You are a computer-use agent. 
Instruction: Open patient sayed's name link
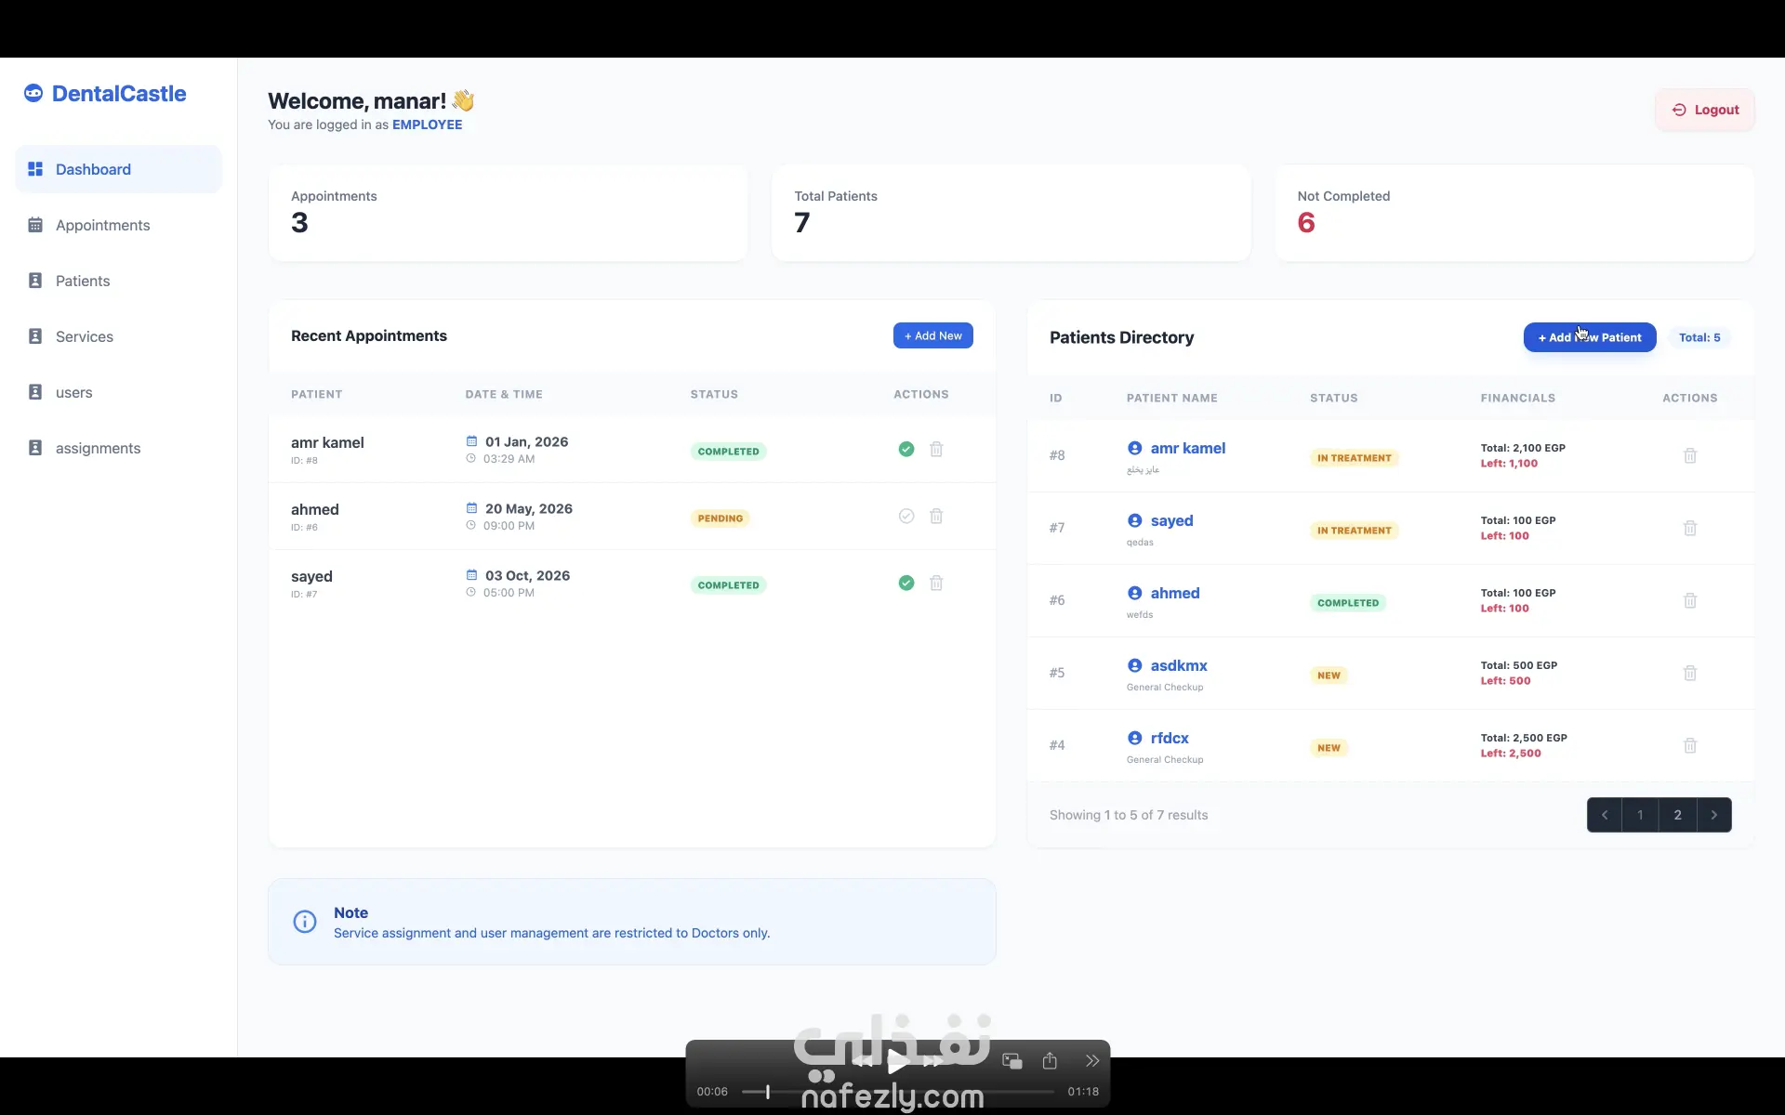1171,520
